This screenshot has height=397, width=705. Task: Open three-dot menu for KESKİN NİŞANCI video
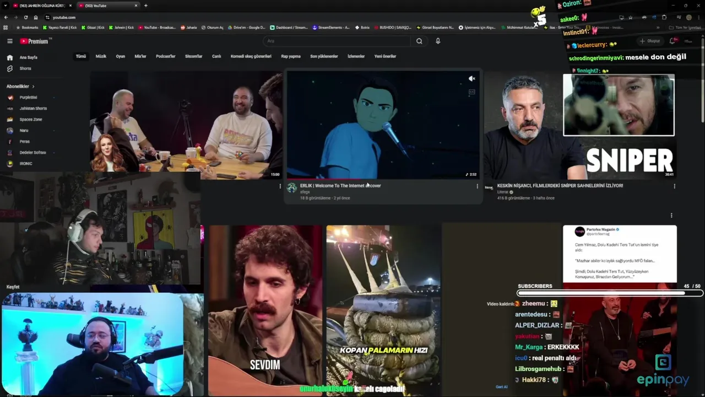(x=674, y=186)
